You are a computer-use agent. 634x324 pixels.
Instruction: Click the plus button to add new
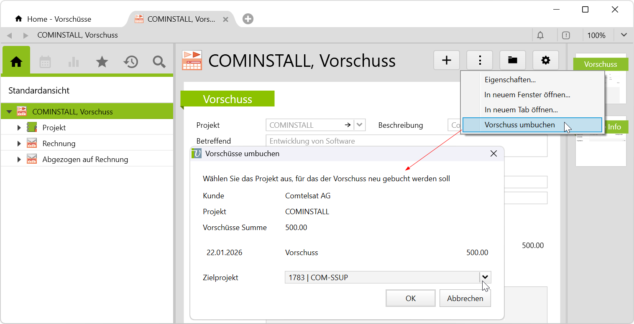(x=447, y=61)
